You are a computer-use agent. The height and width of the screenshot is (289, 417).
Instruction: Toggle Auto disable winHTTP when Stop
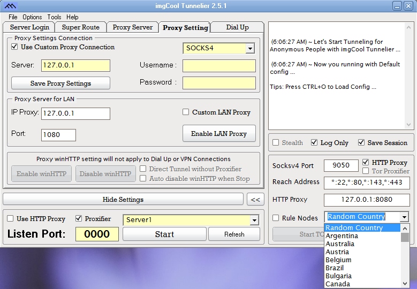tap(143, 178)
